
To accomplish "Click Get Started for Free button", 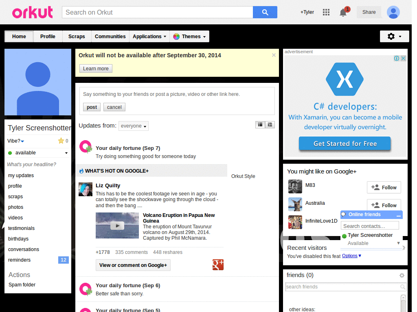I will tap(345, 143).
